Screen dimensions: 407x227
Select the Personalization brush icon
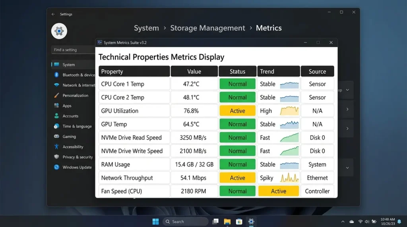pyautogui.click(x=56, y=95)
